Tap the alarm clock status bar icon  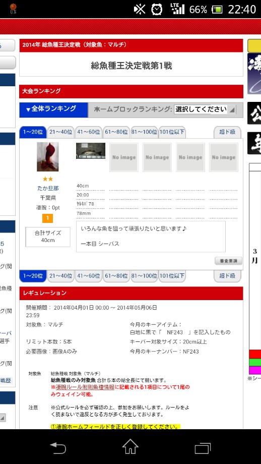[x=156, y=10]
